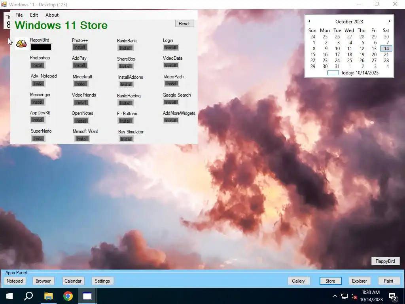Open Explorer from Apps Panel
405x304 pixels.
coord(360,281)
